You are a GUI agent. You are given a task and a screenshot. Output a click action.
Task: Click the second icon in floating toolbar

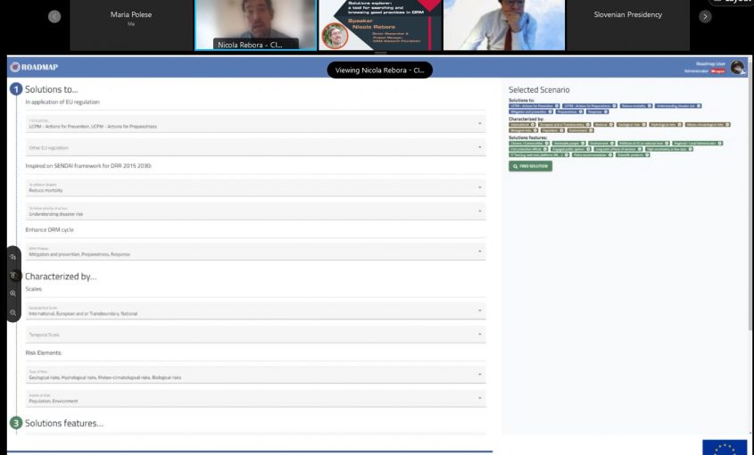[x=13, y=276]
